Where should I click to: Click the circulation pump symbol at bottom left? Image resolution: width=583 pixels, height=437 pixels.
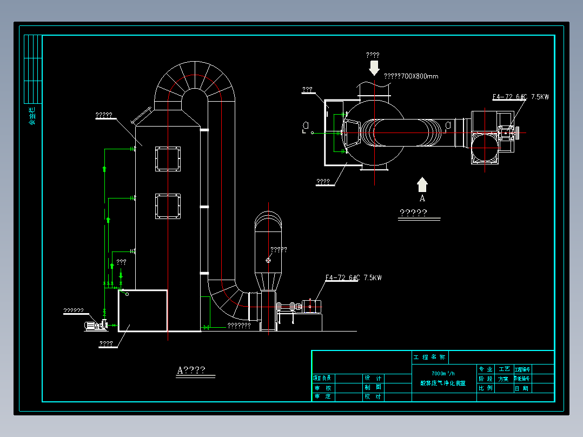(96, 326)
